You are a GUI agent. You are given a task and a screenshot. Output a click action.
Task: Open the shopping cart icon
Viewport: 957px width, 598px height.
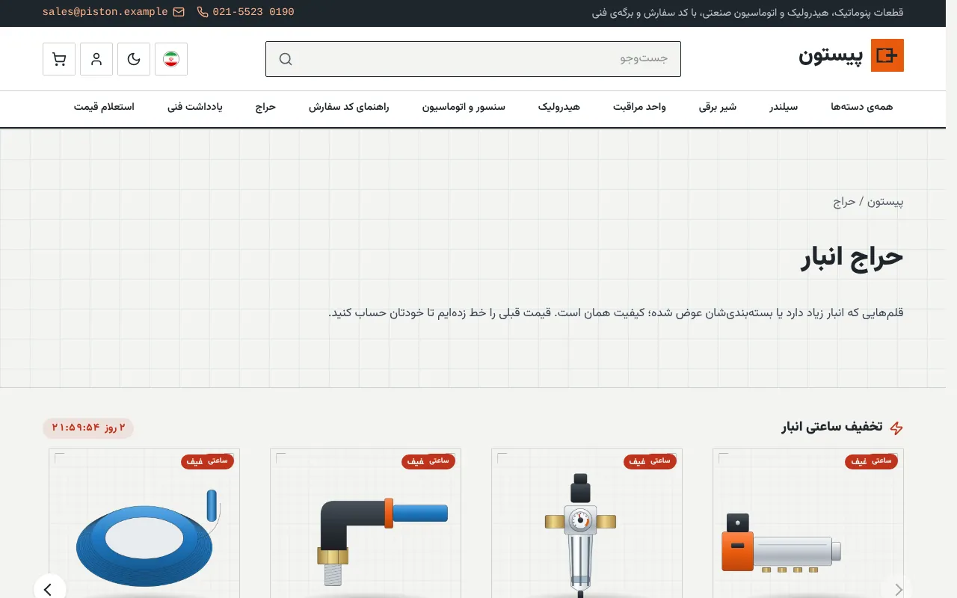coord(59,59)
